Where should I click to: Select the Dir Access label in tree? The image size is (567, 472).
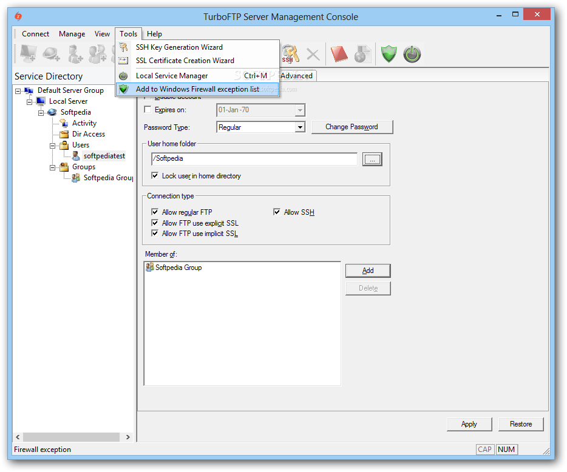point(89,134)
